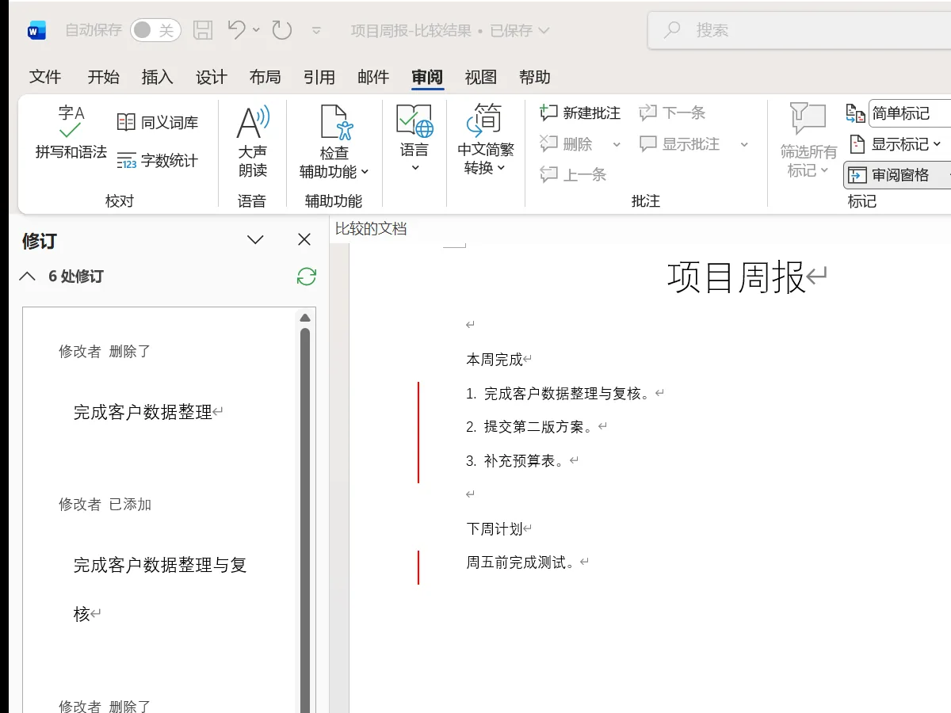Click the change bar beside the numbered list

click(418, 432)
